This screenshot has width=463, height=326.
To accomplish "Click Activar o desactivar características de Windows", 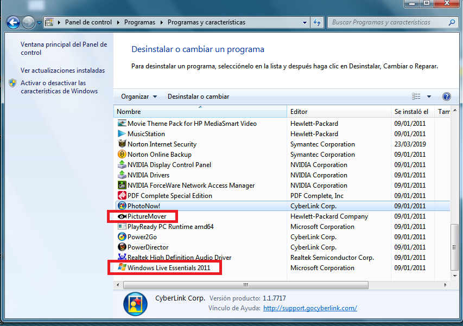I will coord(59,87).
